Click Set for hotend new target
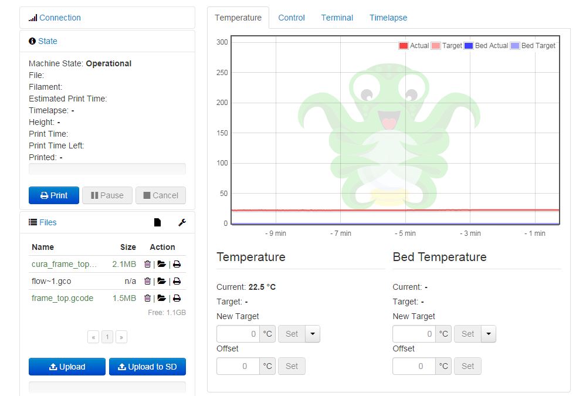The width and height of the screenshot is (576, 396). (x=292, y=334)
